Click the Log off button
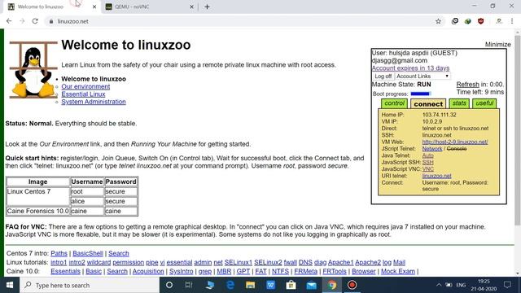521x293 pixels. point(383,76)
